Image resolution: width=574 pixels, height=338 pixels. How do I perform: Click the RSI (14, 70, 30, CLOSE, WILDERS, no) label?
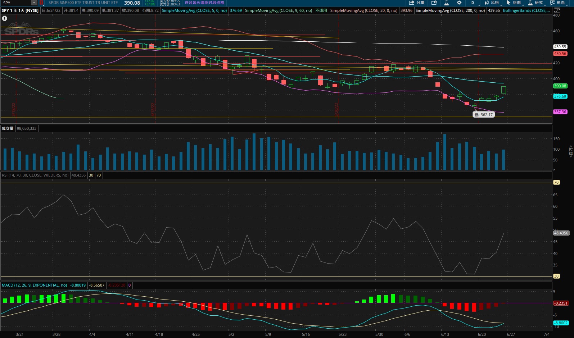pos(35,175)
